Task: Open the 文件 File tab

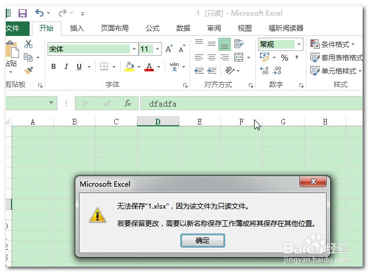Action: pos(17,28)
